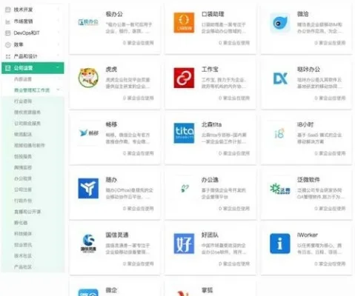Open the 虎虎 tiger logo
The height and width of the screenshot is (296, 355).
coord(88,78)
